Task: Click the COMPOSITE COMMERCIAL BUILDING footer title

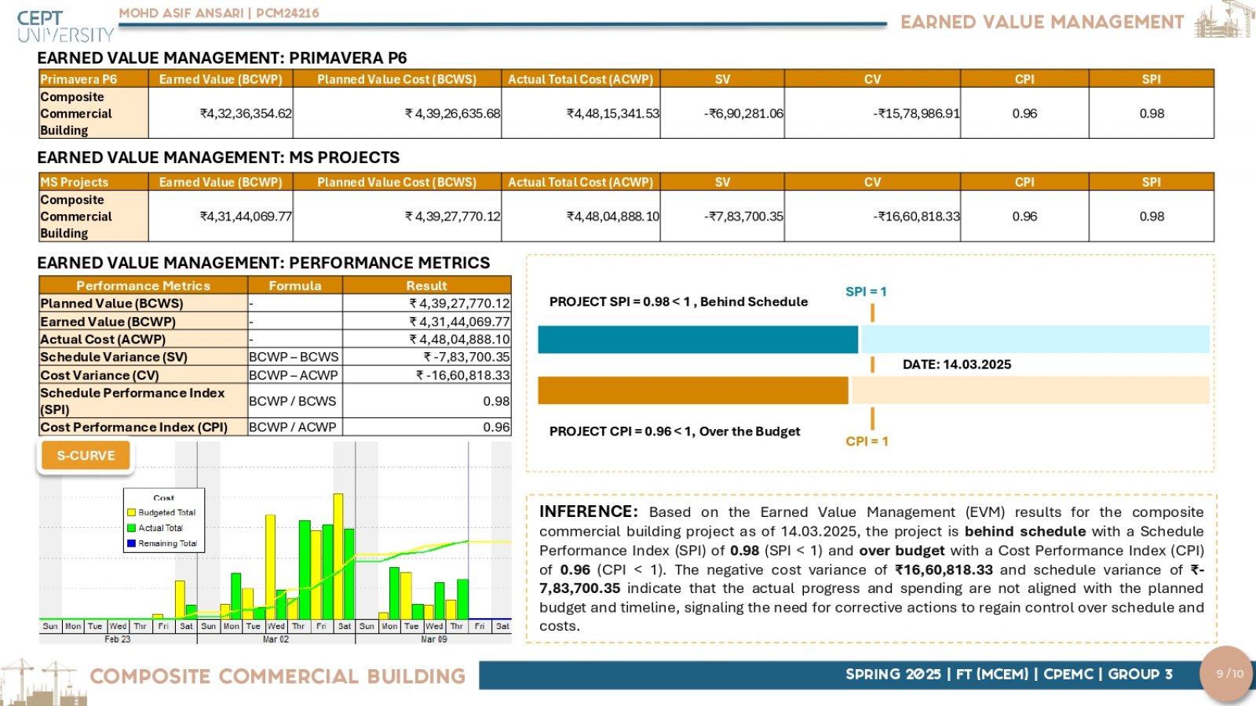Action: tap(278, 676)
